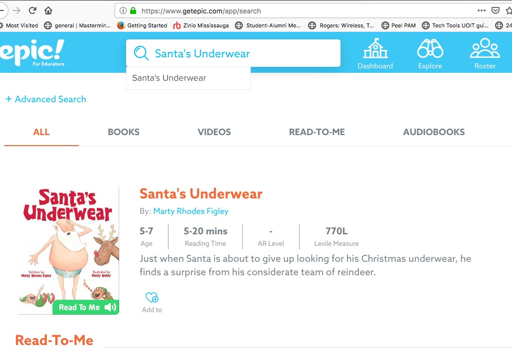512x360 pixels.
Task: Select the Santa's Underwear search suggestion
Action: click(188, 78)
